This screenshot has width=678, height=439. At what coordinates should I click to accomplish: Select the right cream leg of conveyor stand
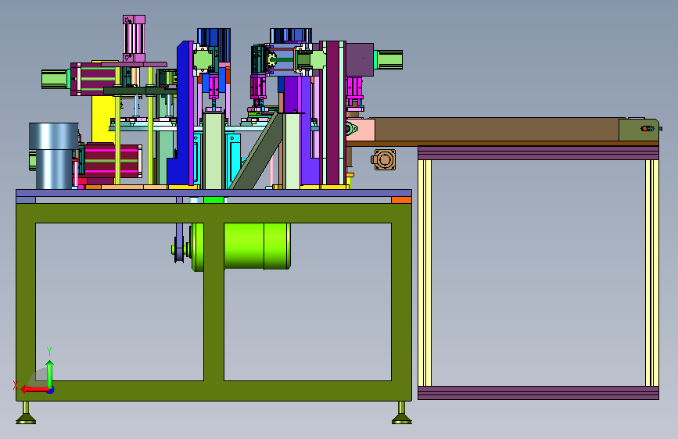[x=652, y=273]
